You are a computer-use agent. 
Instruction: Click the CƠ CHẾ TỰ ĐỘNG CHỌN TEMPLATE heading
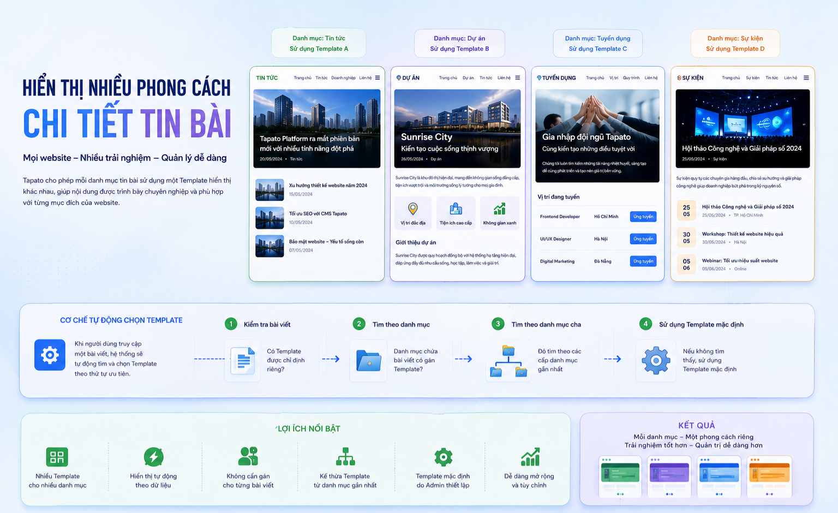click(x=121, y=320)
